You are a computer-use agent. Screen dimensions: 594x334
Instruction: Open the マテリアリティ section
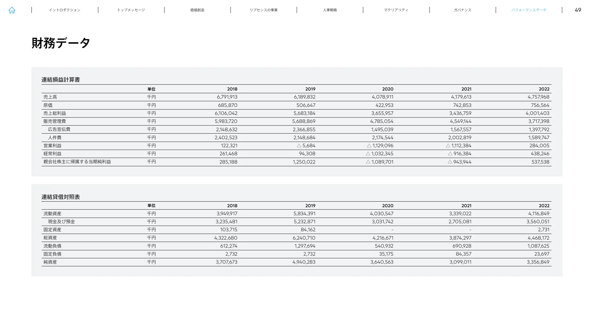tap(396, 10)
